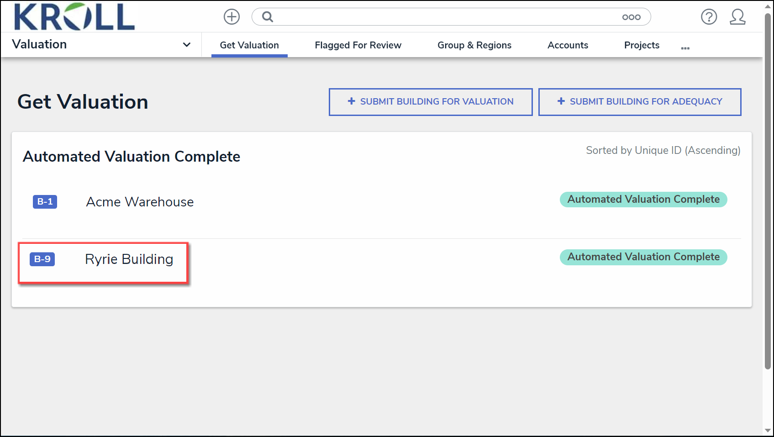Click the scrollbar down arrow
Screen dimensions: 774x437
(x=768, y=431)
